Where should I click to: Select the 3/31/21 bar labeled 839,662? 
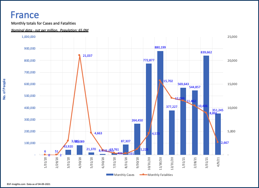click(x=206, y=105)
